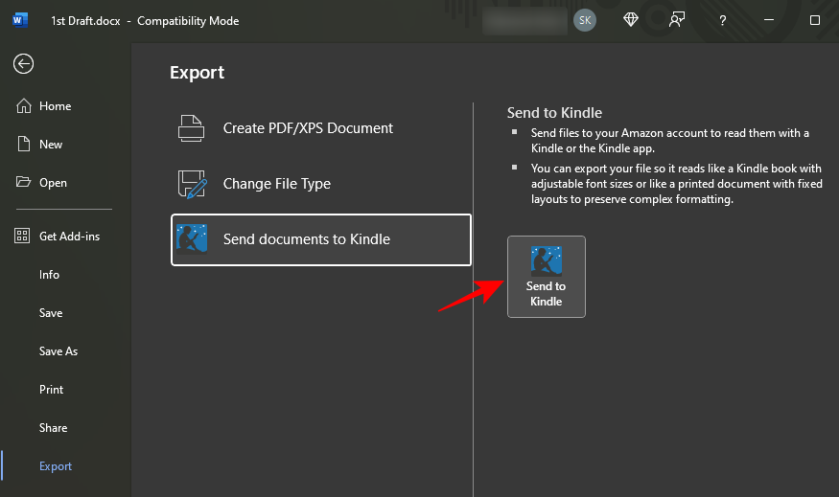Open the Print page

[x=52, y=390]
